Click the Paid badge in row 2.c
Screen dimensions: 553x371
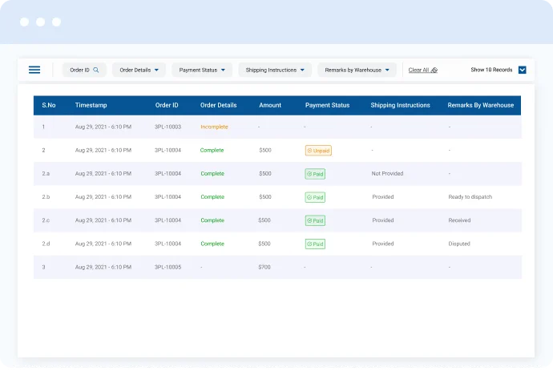[315, 220]
